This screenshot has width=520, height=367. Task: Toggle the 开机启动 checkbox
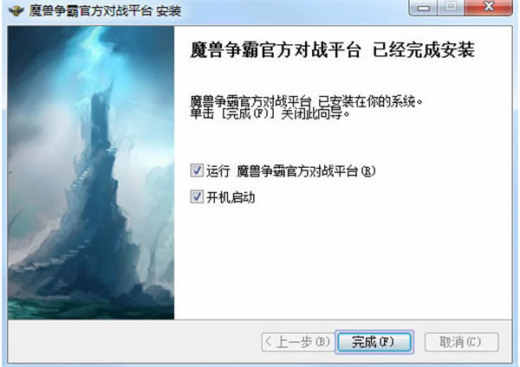click(x=197, y=196)
